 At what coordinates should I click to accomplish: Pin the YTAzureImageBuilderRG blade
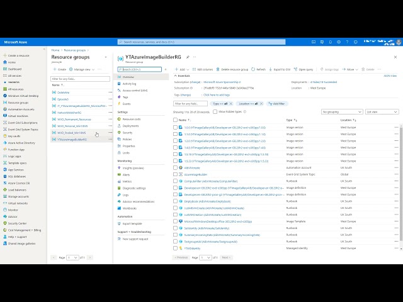[188, 57]
